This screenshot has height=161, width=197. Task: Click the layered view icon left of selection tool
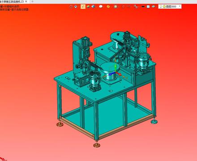[76, 7]
